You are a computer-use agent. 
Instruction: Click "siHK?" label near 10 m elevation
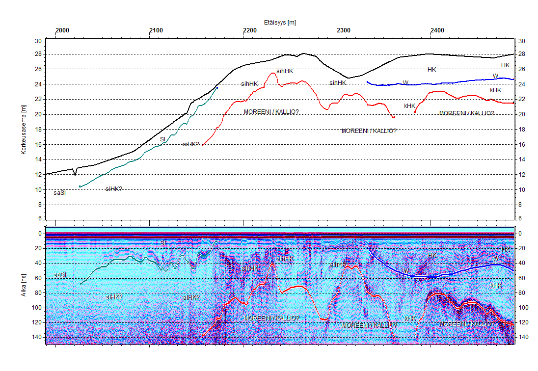click(x=113, y=189)
